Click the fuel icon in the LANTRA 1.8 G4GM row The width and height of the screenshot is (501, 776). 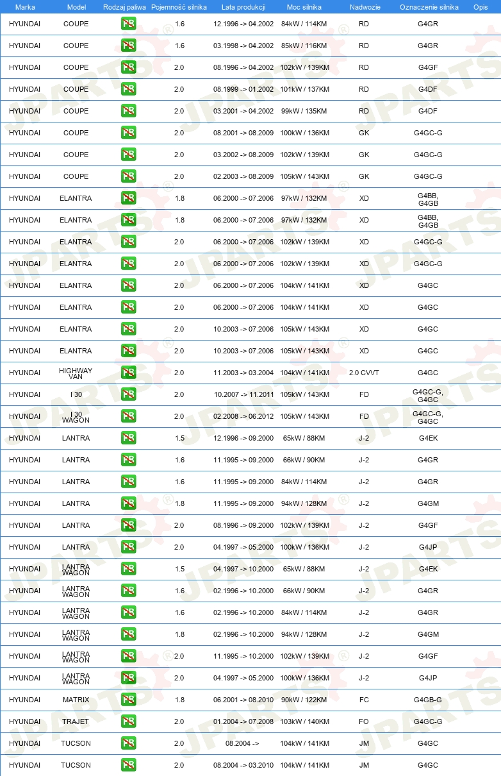pos(128,503)
